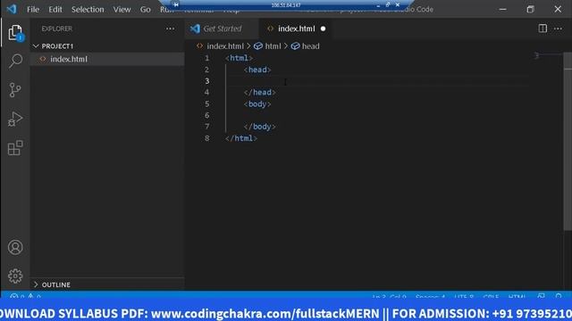572x321 pixels.
Task: Close the remote desktop connection bar
Action: (x=398, y=4)
